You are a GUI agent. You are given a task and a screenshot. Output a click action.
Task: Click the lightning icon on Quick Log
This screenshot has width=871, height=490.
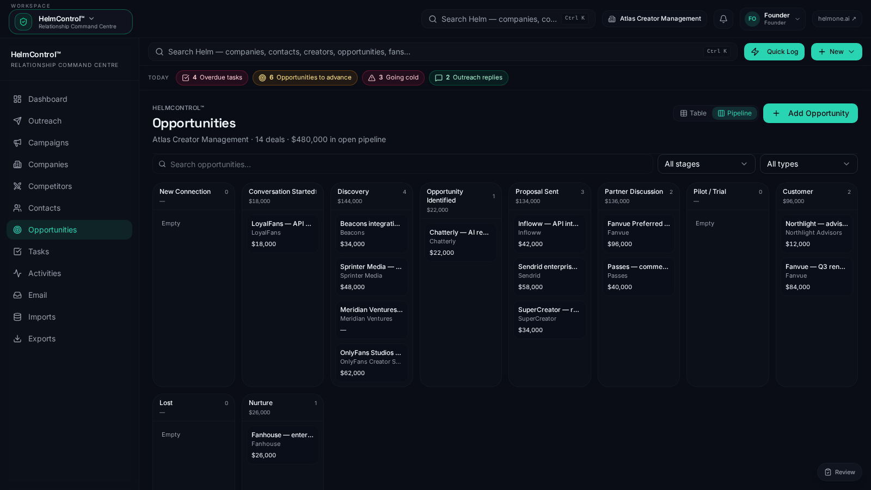pos(755,52)
